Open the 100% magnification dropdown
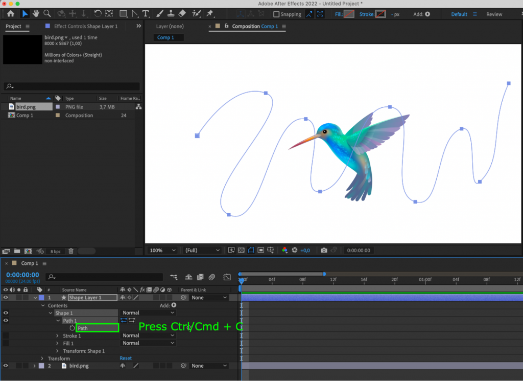This screenshot has height=381, width=523. click(162, 250)
